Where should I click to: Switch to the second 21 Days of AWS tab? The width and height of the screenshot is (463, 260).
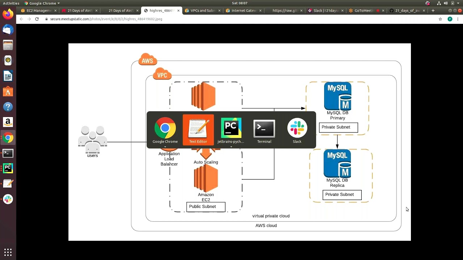[x=121, y=10]
